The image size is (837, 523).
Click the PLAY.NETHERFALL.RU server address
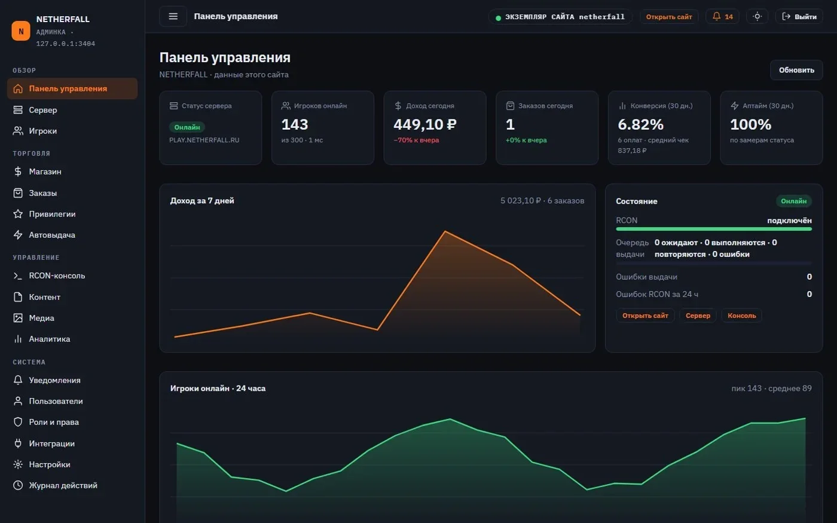204,140
